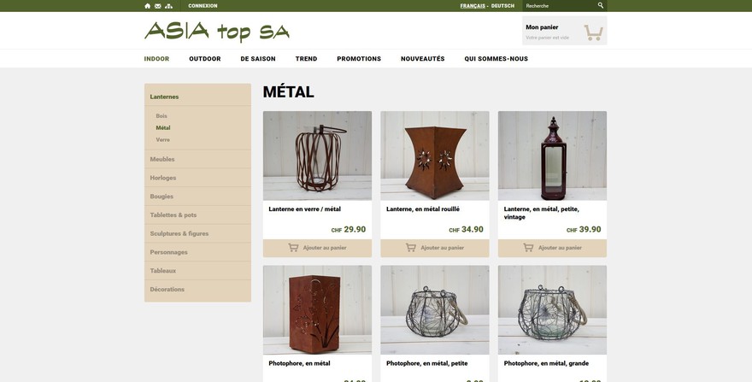
Task: Click the home icon in top bar
Action: coord(147,6)
